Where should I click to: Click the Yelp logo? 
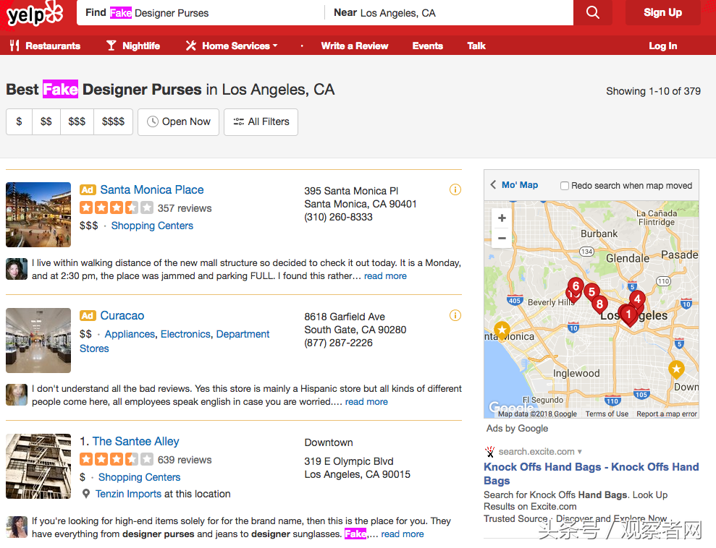pos(35,14)
